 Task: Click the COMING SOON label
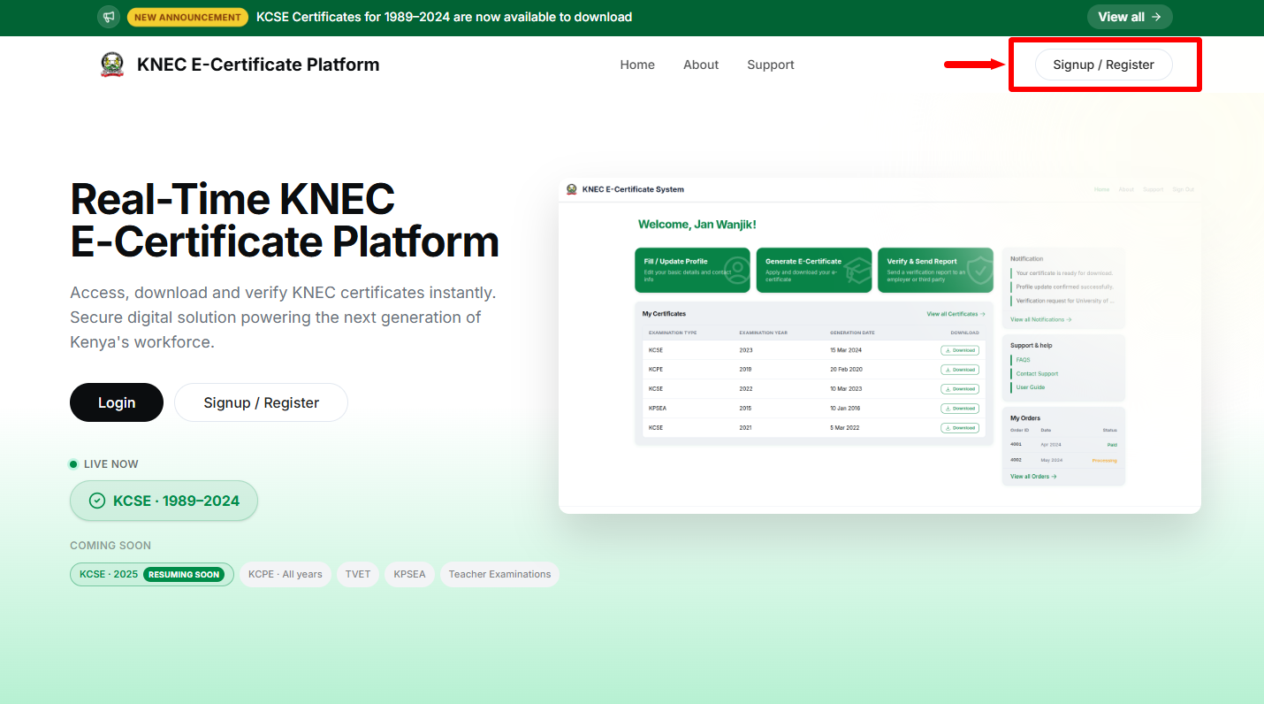pyautogui.click(x=110, y=546)
